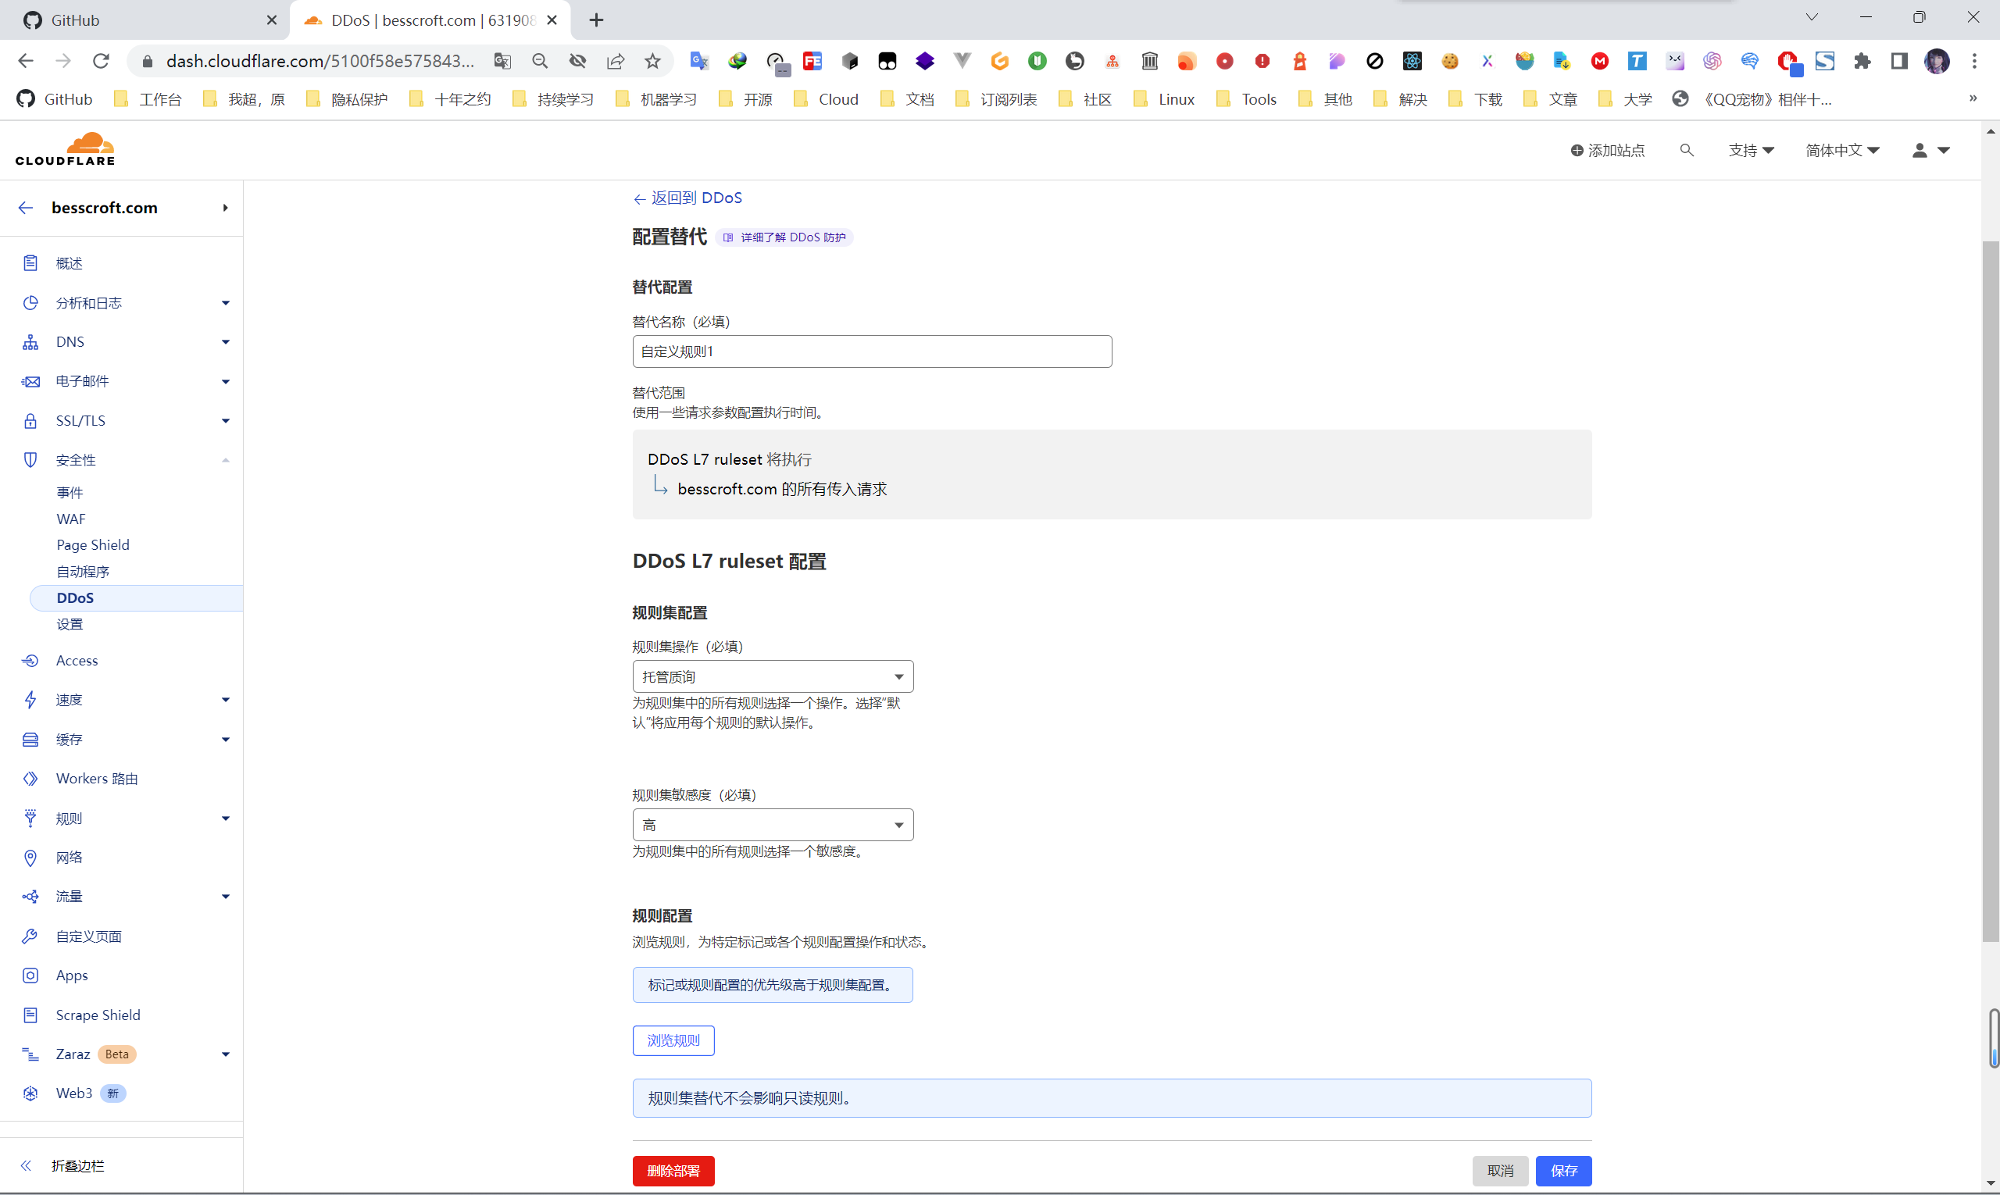The width and height of the screenshot is (2000, 1195).
Task: Click the 分析和日志 analytics icon
Action: click(x=30, y=303)
